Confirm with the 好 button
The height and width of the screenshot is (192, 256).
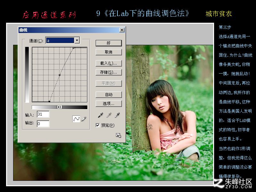point(108,43)
